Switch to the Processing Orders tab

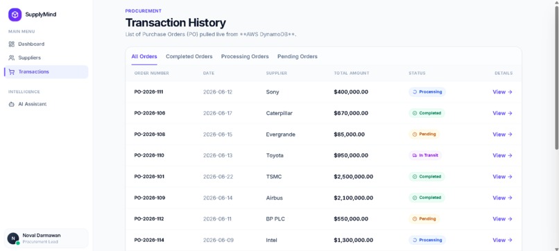click(x=245, y=56)
